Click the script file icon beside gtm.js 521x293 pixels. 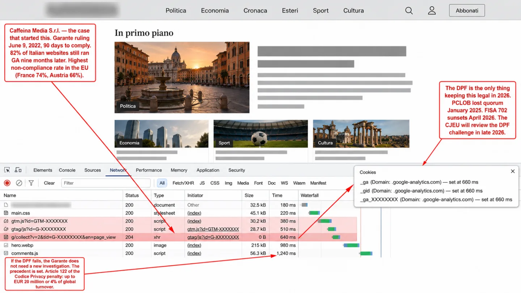tap(6, 221)
